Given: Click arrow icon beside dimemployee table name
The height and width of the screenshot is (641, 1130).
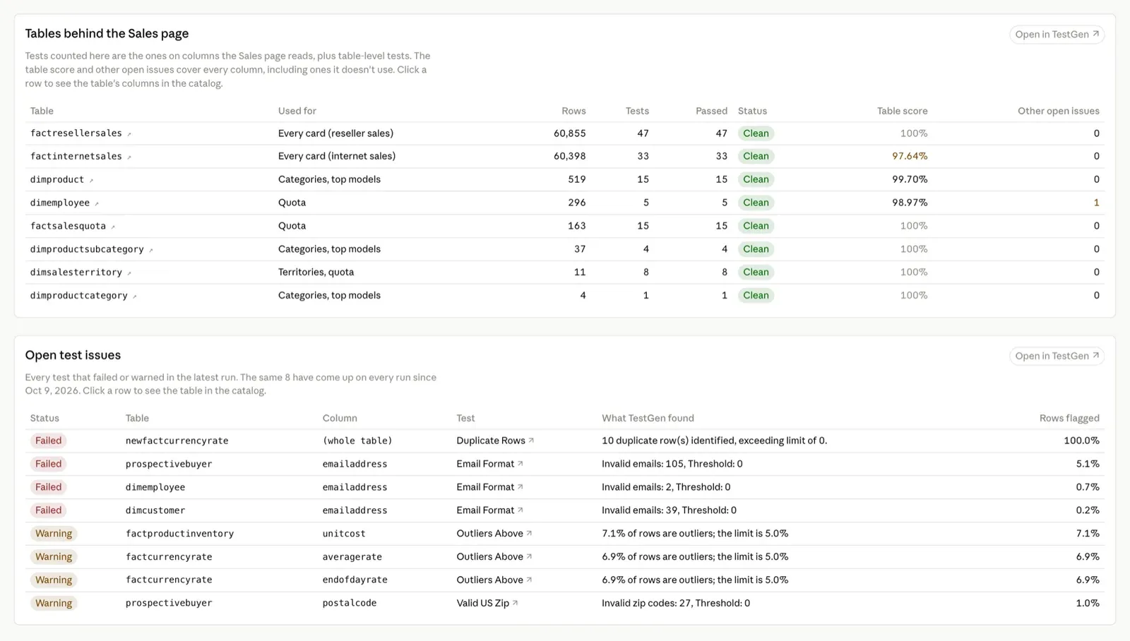Looking at the screenshot, I should [x=97, y=203].
